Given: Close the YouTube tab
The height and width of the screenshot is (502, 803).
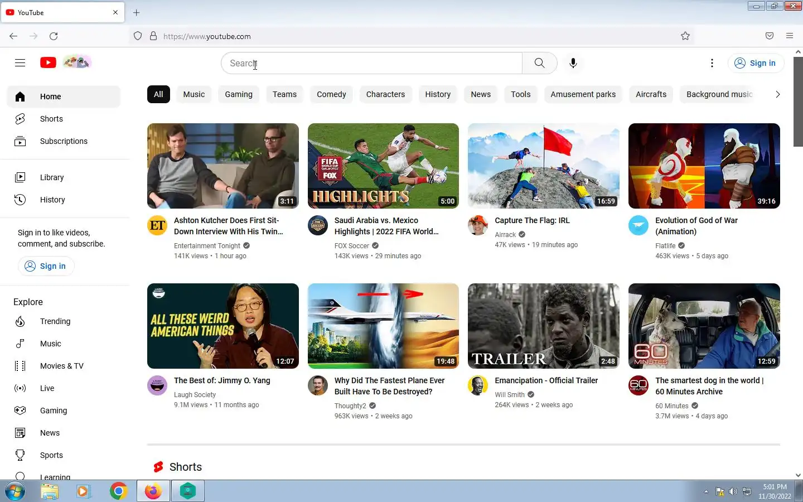Looking at the screenshot, I should [115, 12].
